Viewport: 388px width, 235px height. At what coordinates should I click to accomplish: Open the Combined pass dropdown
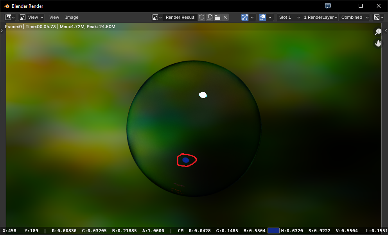coord(355,17)
